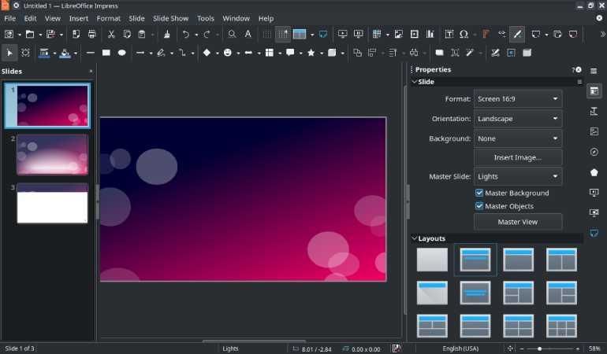Image resolution: width=607 pixels, height=354 pixels.
Task: Click the Undo arrow icon
Action: [186, 35]
